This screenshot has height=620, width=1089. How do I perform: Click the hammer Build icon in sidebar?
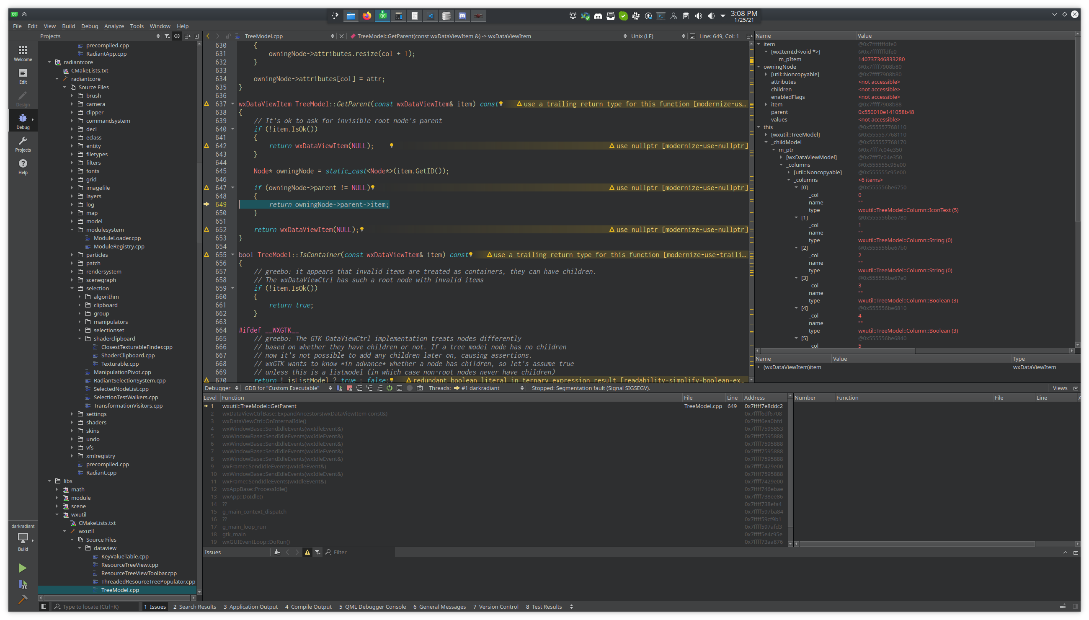[x=23, y=599]
